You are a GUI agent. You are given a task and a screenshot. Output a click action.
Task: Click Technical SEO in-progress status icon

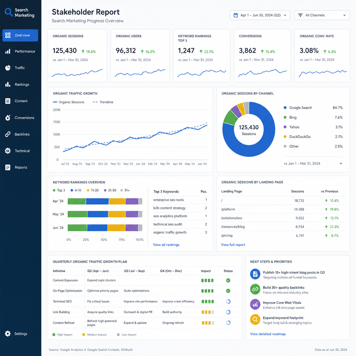tap(228, 301)
